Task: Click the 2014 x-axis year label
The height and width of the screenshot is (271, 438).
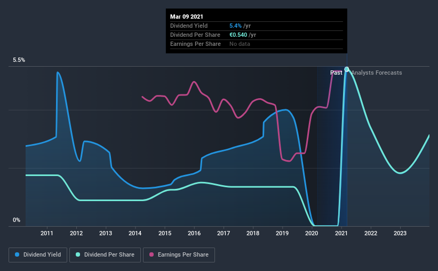Action: point(135,233)
